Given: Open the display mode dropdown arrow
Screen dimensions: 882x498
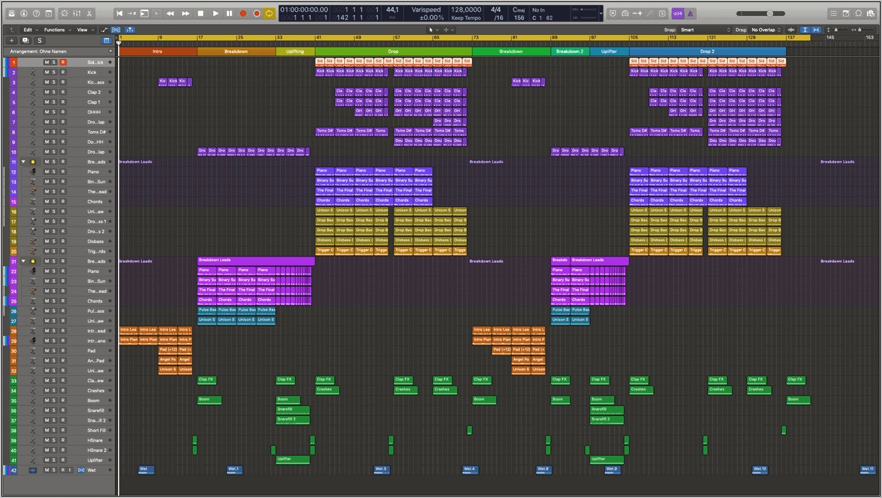Looking at the screenshot, I should 601,13.
